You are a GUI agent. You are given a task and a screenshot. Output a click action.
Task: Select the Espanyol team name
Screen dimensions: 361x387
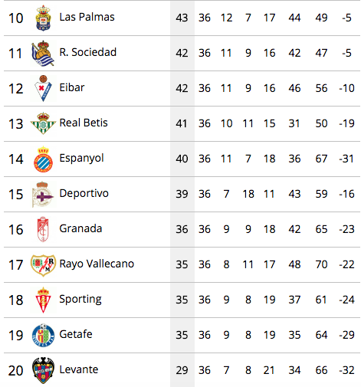click(x=81, y=159)
